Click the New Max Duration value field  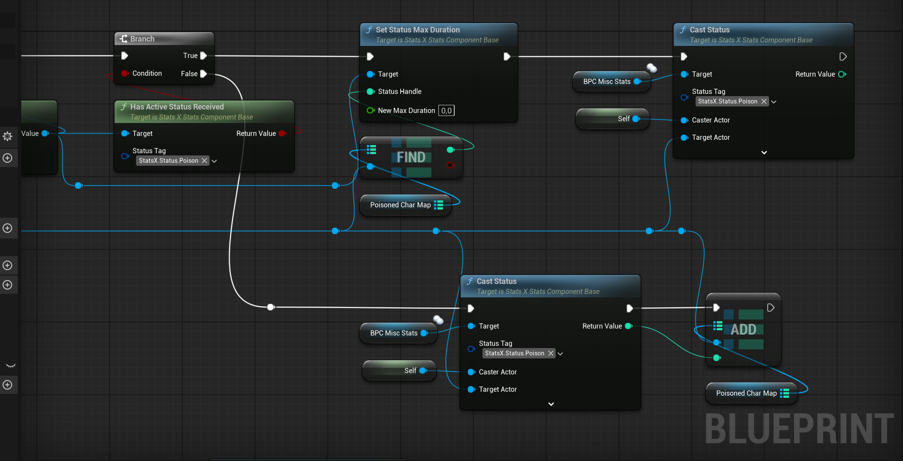point(446,110)
